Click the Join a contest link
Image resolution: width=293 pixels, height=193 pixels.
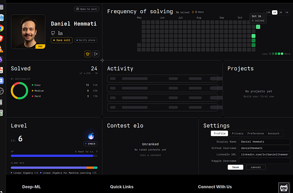pyautogui.click(x=150, y=155)
